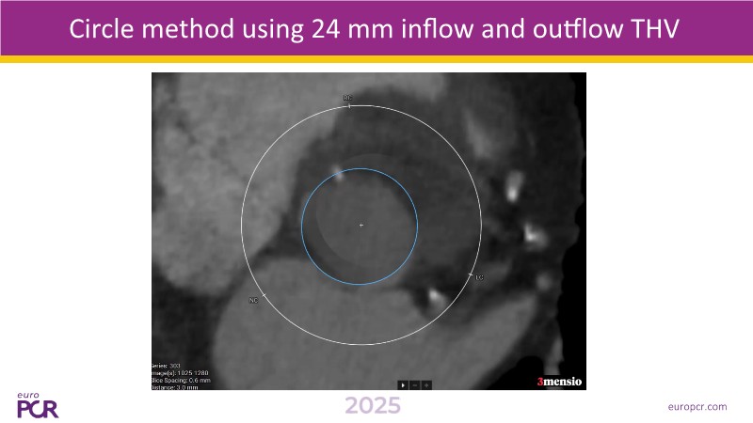Viewport: 753px width, 423px height.
Task: Click the bright vessel spot right of the white circle
Action: [x=531, y=231]
